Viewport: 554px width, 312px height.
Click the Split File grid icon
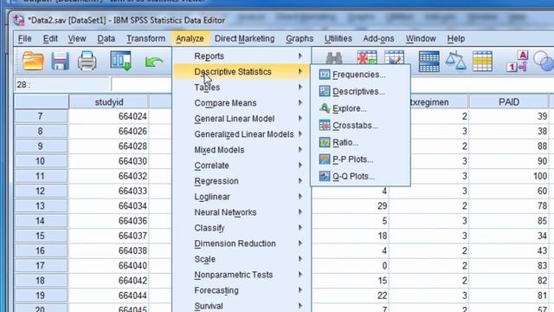429,62
